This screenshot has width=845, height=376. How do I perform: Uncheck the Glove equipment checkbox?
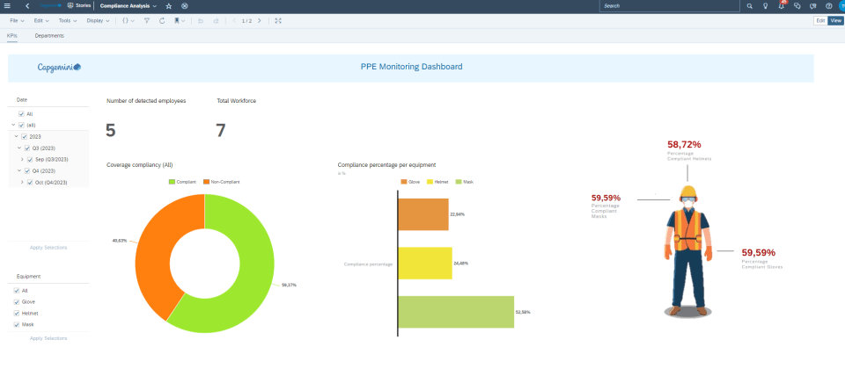point(17,301)
